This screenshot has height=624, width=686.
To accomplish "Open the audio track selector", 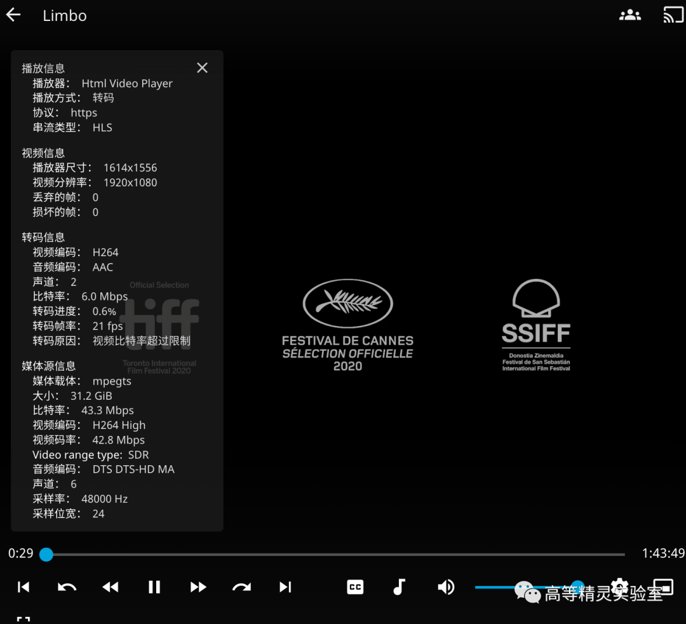I will [399, 587].
